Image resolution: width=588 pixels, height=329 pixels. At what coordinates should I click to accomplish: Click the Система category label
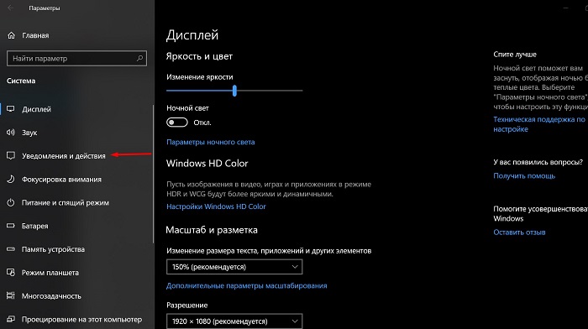(x=21, y=81)
